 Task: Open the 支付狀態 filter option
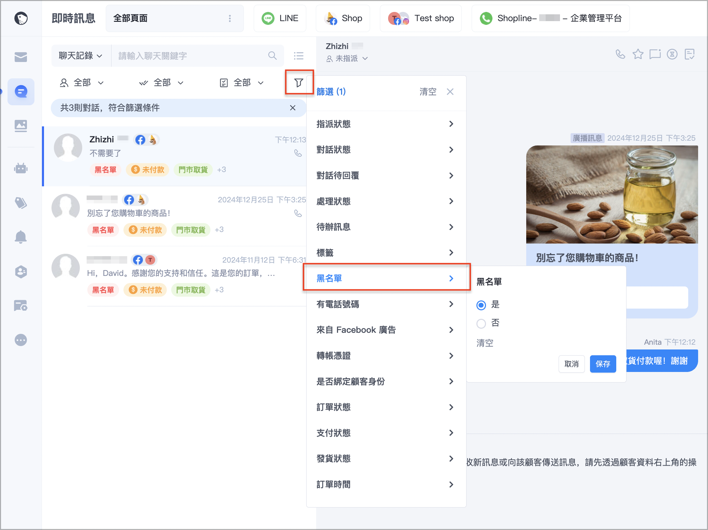point(386,433)
